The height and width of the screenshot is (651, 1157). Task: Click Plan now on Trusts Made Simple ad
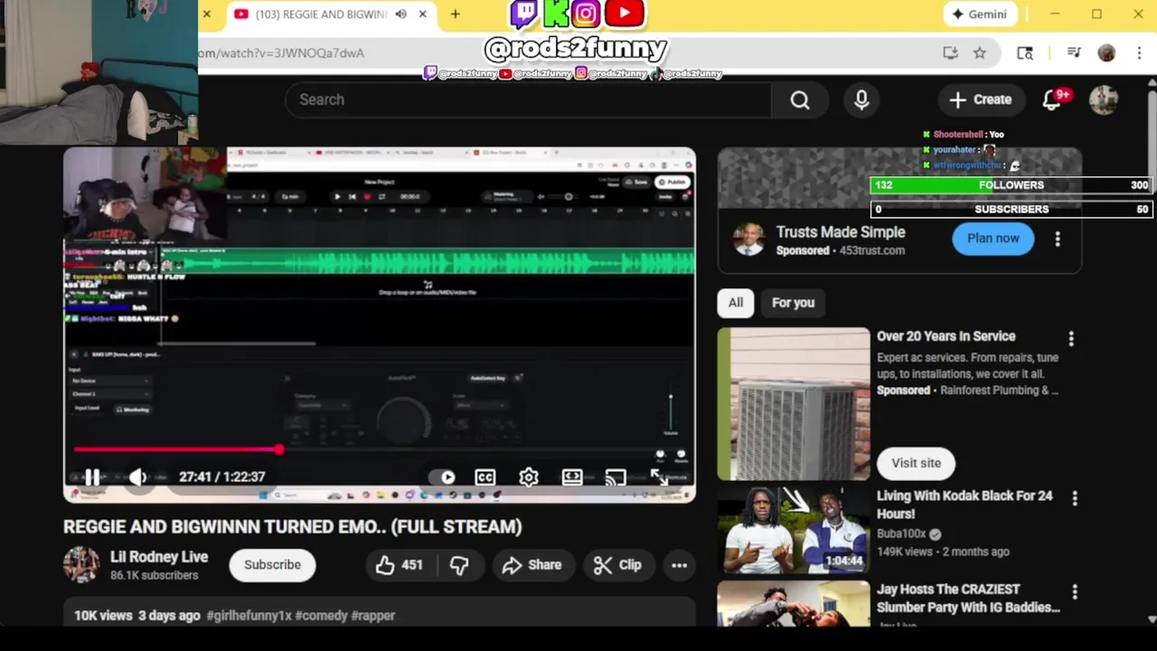pos(993,239)
